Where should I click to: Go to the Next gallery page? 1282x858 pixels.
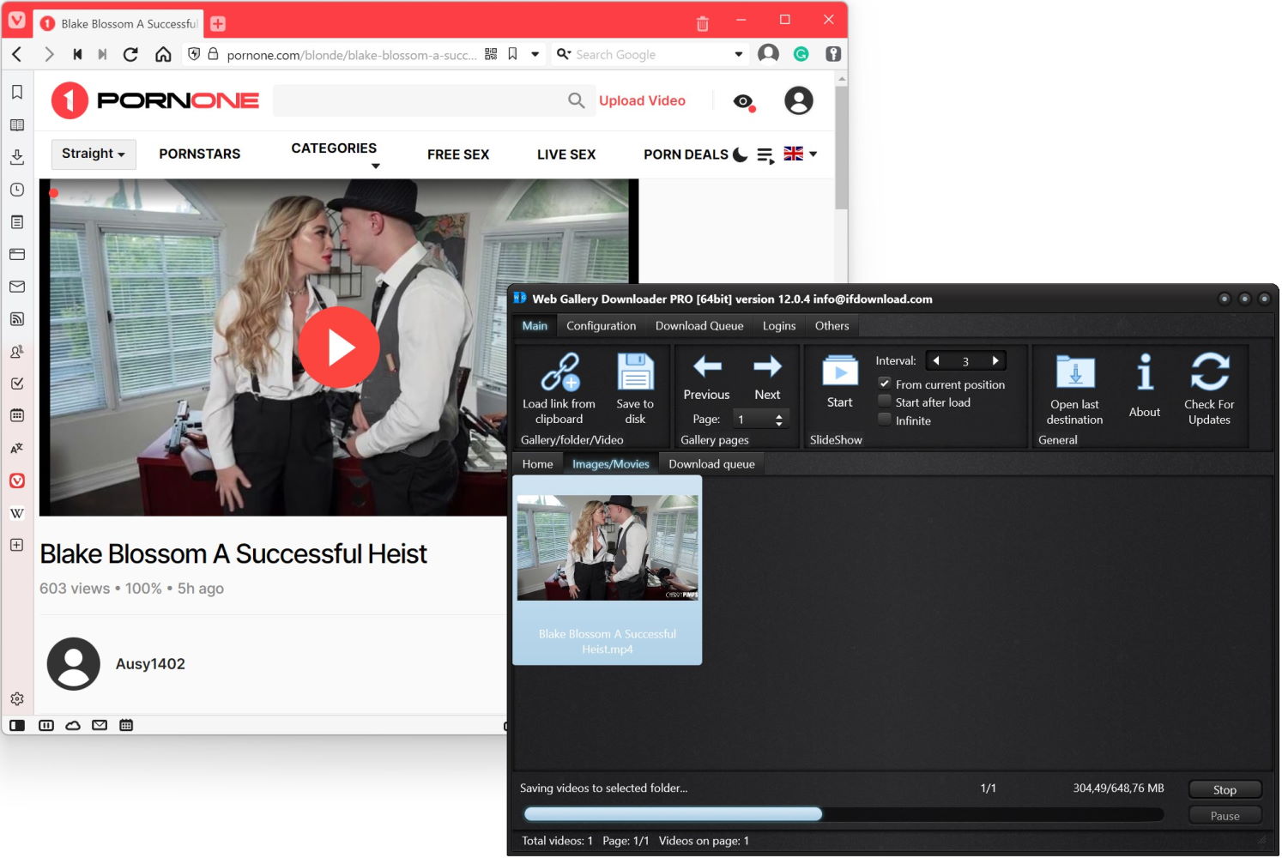767,377
